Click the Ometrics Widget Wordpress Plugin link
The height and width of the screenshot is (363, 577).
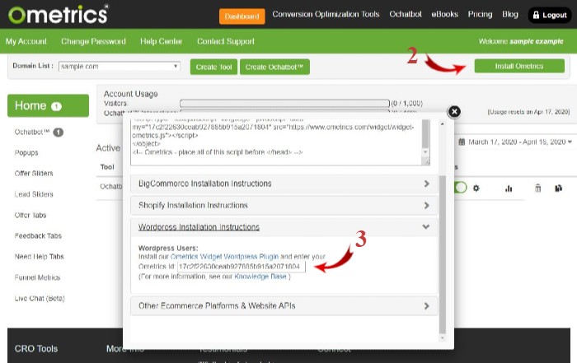(224, 257)
